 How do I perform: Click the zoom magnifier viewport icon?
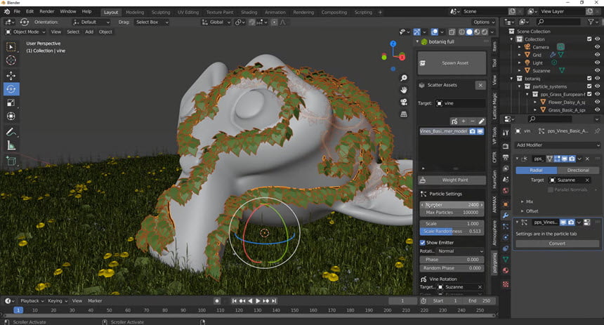404,78
